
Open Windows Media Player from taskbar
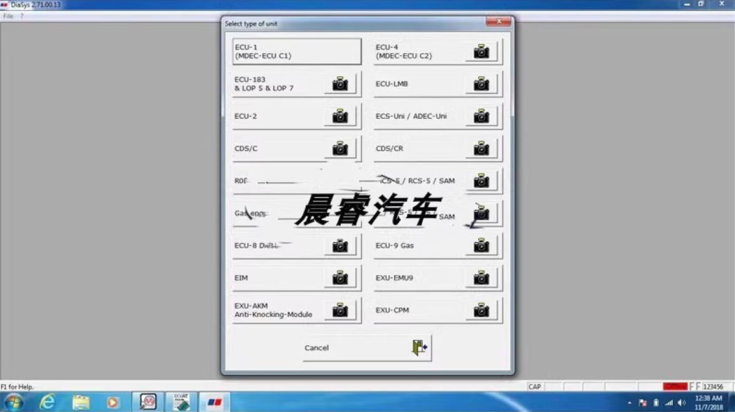(x=113, y=402)
